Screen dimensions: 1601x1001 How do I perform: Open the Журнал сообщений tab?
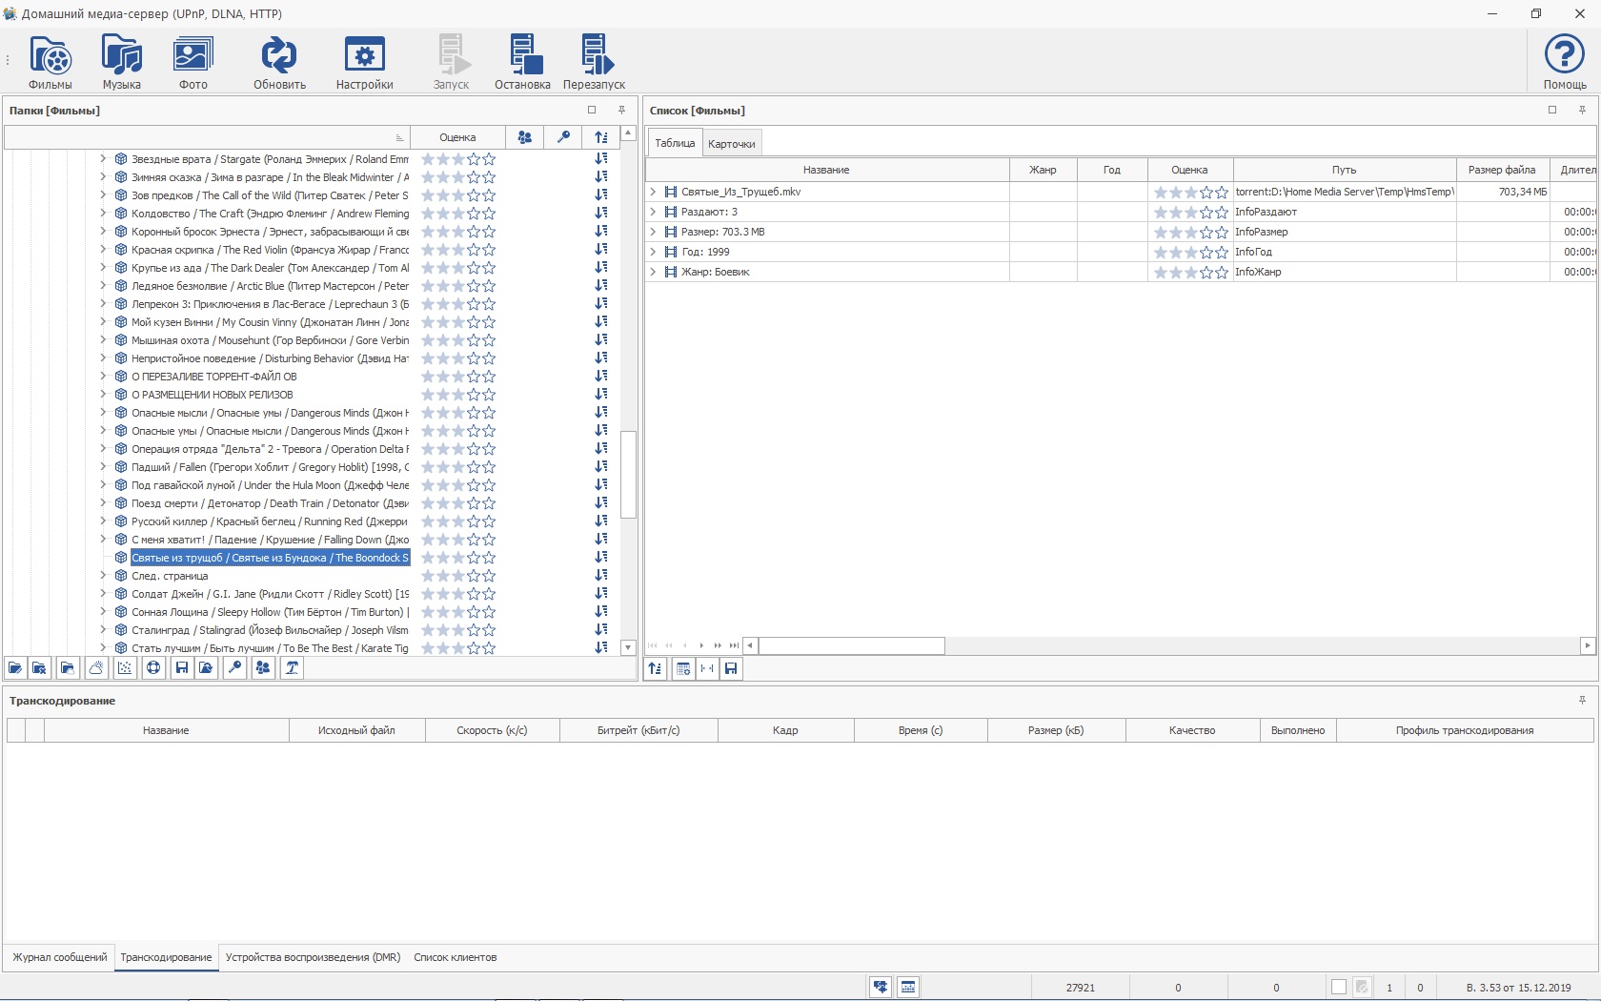tap(60, 957)
